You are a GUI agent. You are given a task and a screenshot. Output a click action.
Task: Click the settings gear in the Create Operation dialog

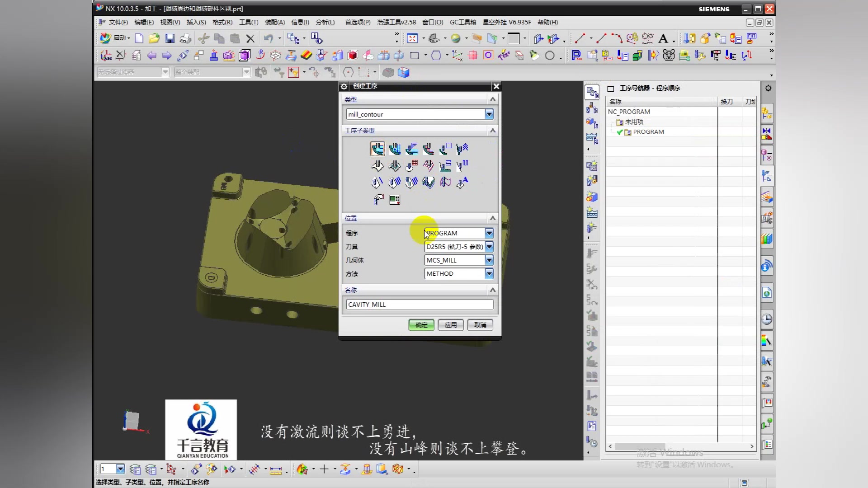click(344, 86)
